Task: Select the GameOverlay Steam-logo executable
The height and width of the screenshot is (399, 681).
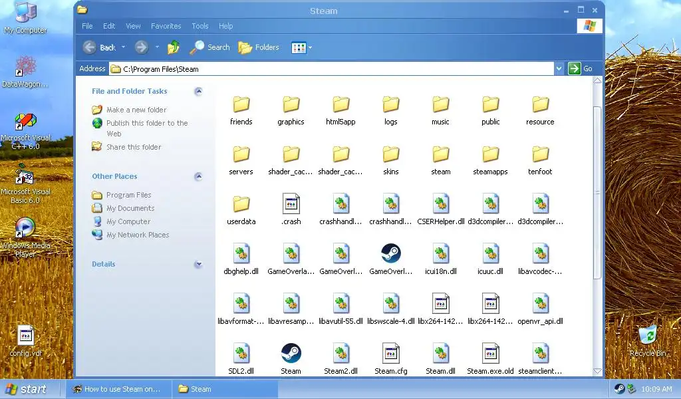Action: pyautogui.click(x=391, y=261)
